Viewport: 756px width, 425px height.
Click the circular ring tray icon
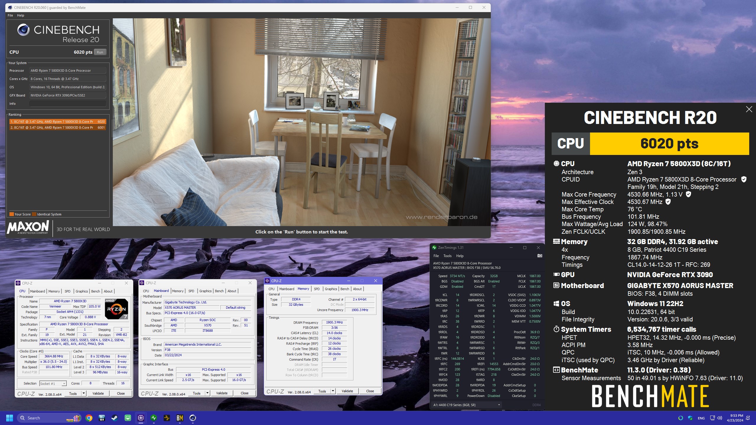(681, 418)
